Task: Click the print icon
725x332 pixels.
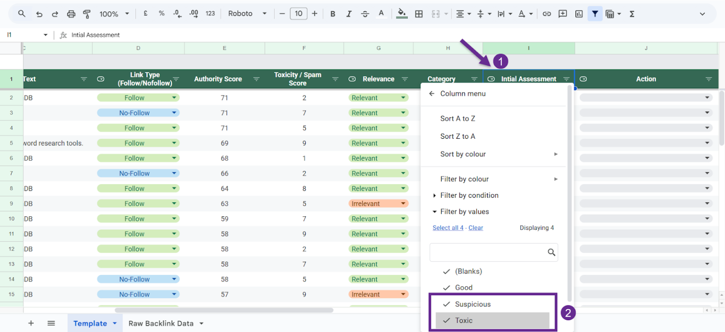Action: 71,14
